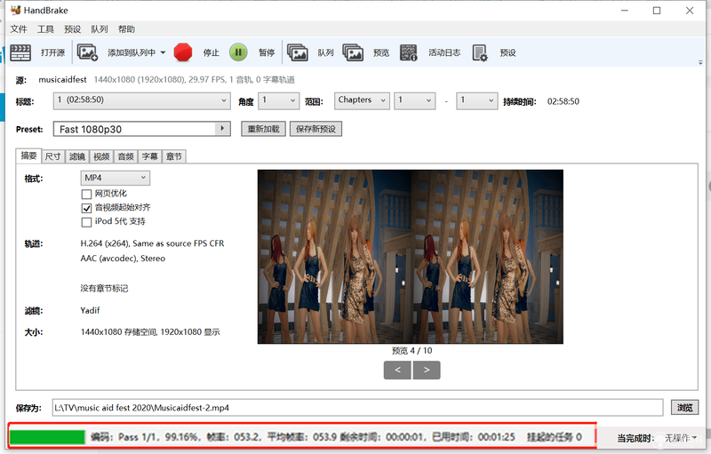Click the HandBrake app logo in title bar
This screenshot has height=454, width=711.
pyautogui.click(x=15, y=10)
